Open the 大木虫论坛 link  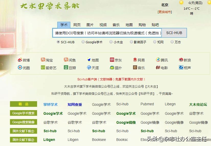198,105
